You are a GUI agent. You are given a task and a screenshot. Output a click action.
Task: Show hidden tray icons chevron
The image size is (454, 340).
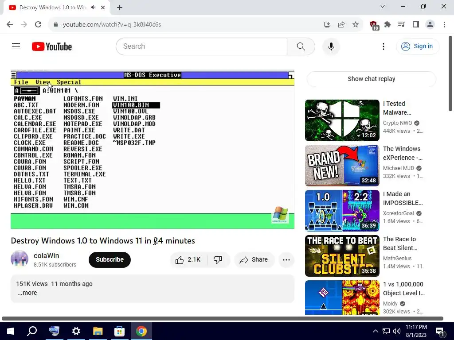(375, 331)
